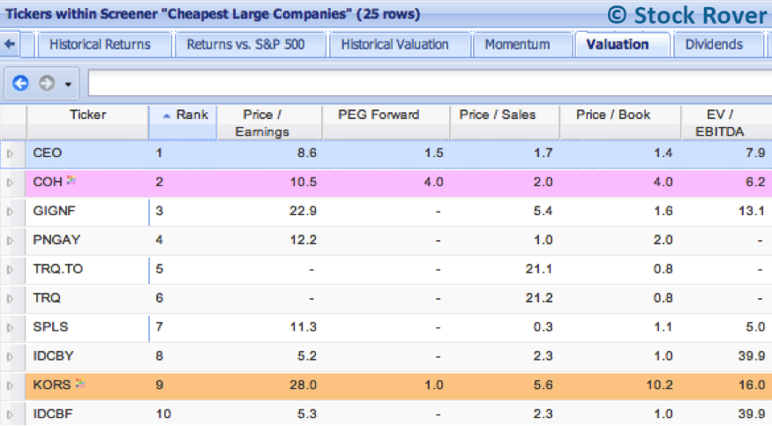Image resolution: width=772 pixels, height=426 pixels.
Task: Click the 5.3 Price/Earnings value for IDCBF
Action: (307, 415)
